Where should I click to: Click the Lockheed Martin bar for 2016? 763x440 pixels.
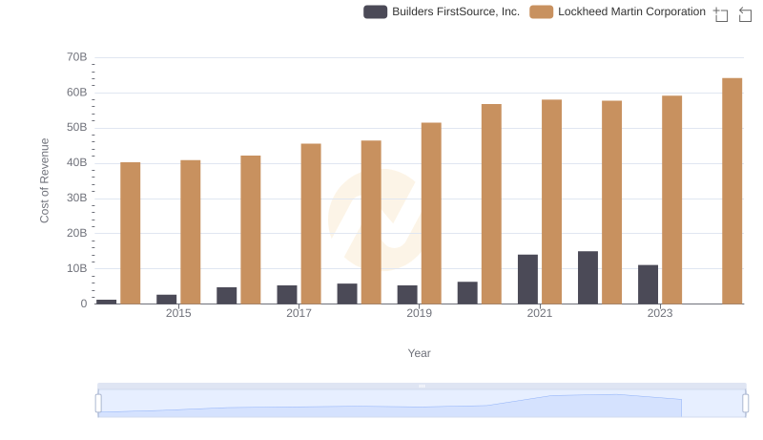pos(251,230)
